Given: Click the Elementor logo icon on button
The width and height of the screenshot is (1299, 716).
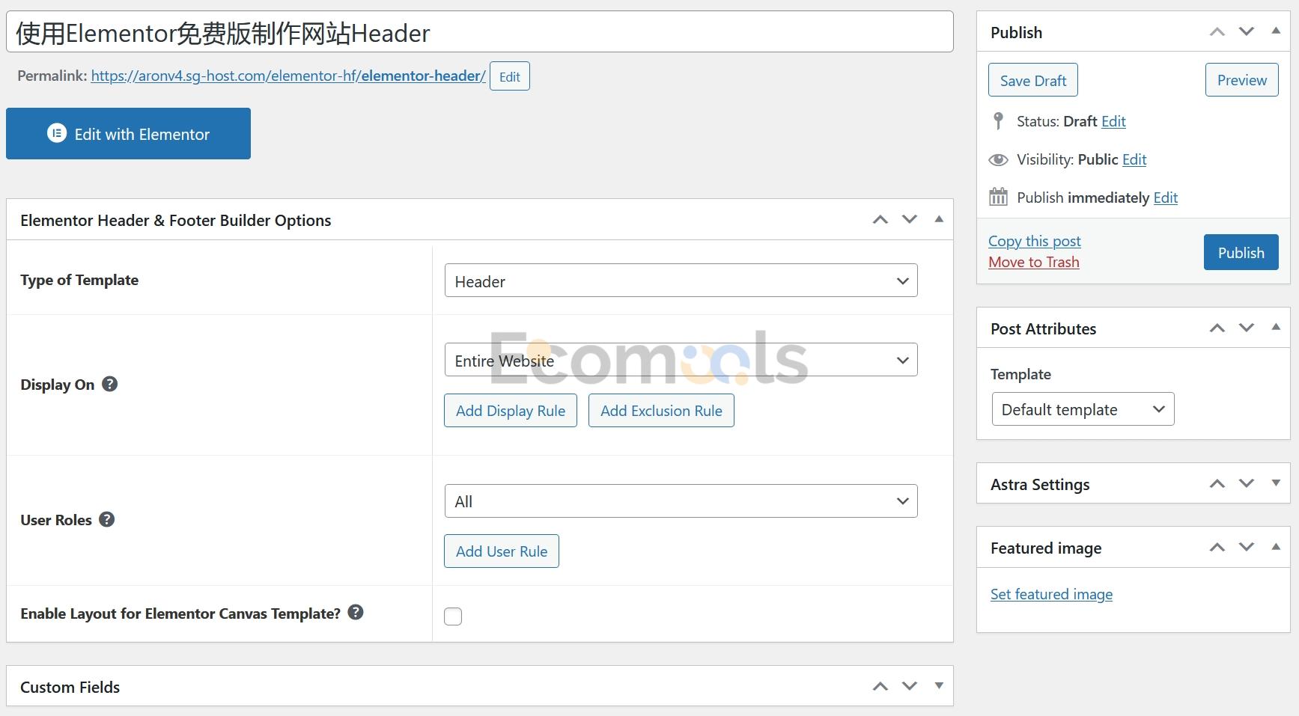Looking at the screenshot, I should (57, 133).
